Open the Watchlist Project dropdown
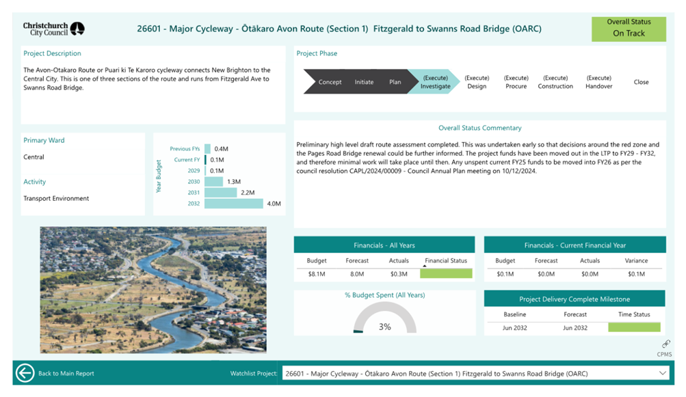 pyautogui.click(x=476, y=373)
